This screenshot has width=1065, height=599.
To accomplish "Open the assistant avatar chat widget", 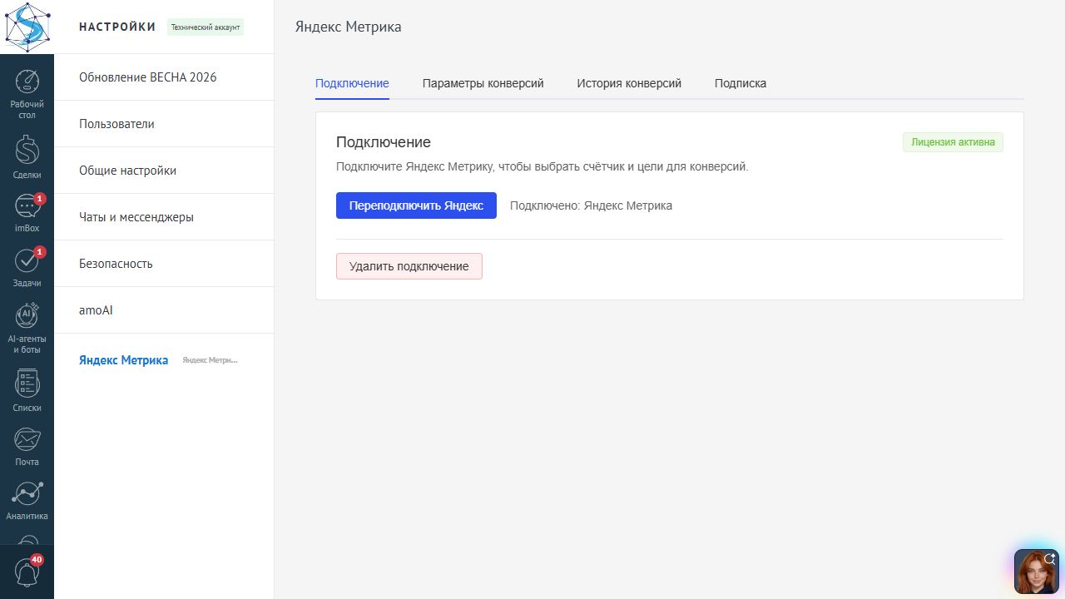I will point(1037,572).
